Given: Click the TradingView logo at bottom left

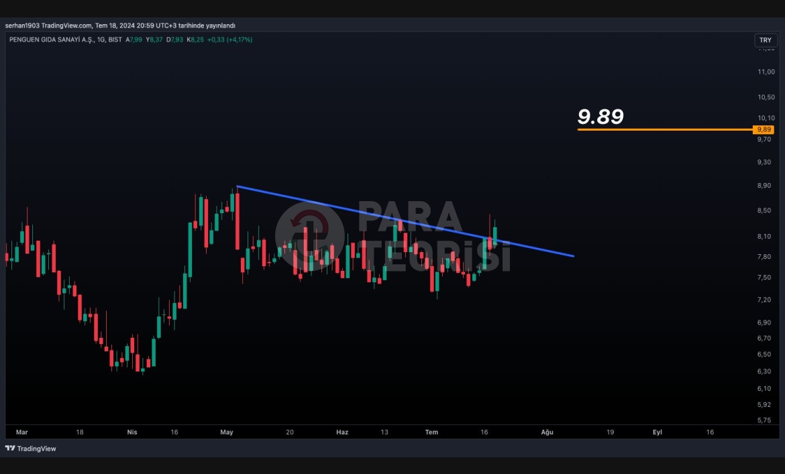Looking at the screenshot, I should coord(31,449).
